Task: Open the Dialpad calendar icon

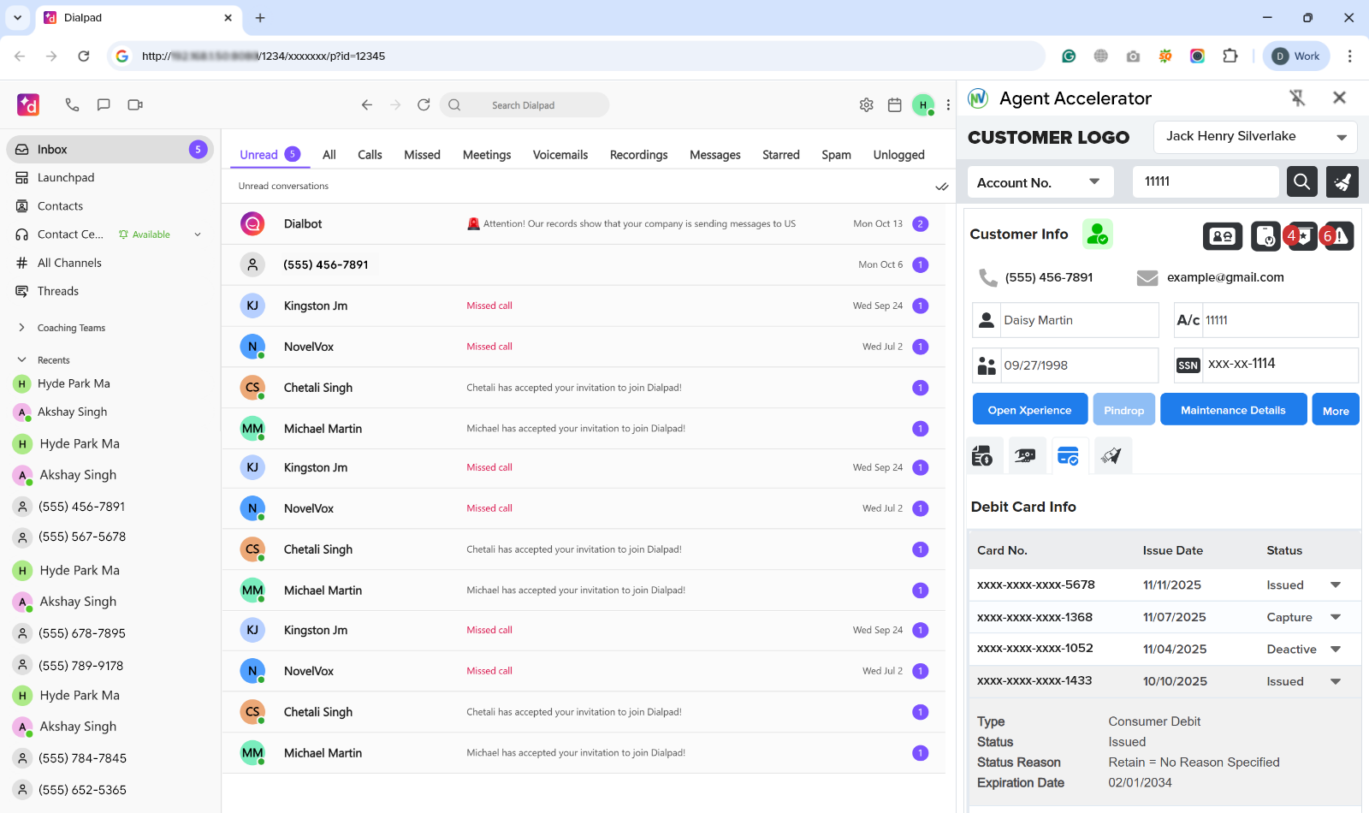Action: tap(895, 104)
